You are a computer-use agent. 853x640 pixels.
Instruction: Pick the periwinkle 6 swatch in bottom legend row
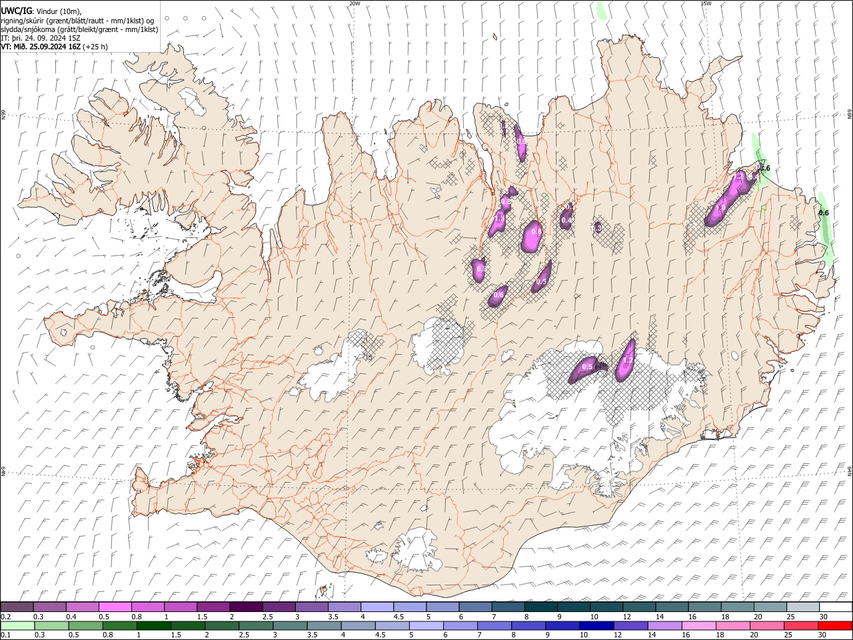[x=460, y=625]
